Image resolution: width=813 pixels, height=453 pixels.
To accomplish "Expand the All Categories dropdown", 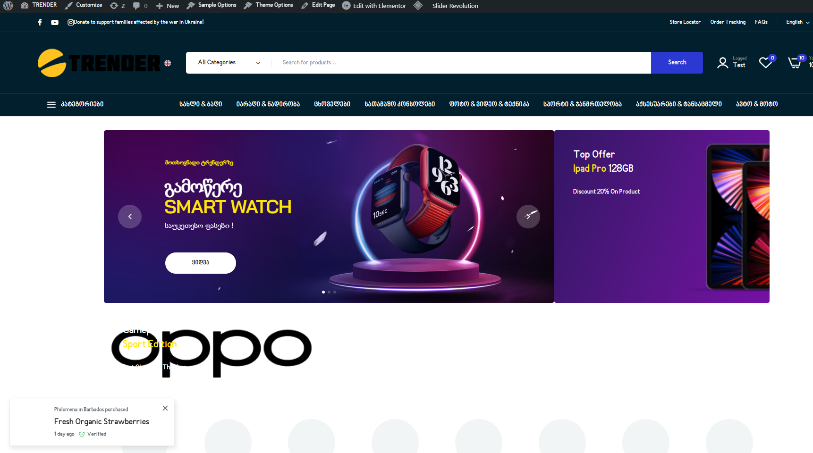I will coord(229,63).
